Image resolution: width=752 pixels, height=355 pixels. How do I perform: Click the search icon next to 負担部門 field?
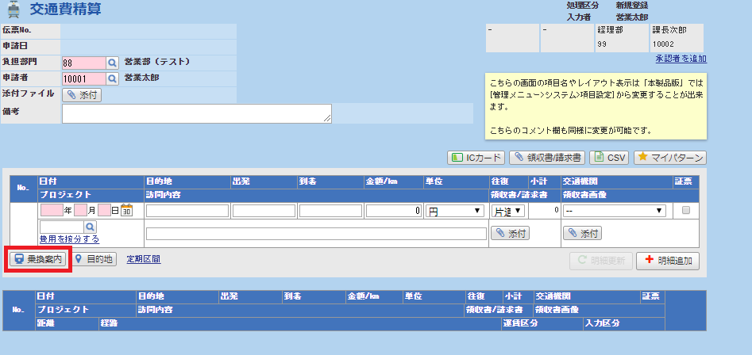(112, 63)
